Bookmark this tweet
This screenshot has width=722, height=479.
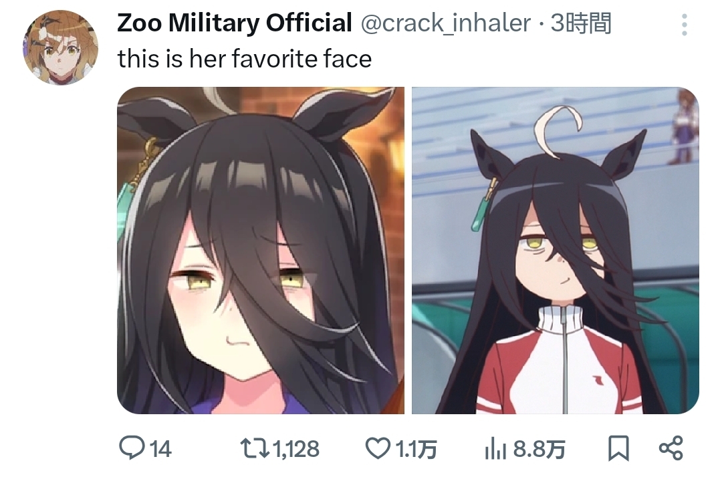(618, 448)
